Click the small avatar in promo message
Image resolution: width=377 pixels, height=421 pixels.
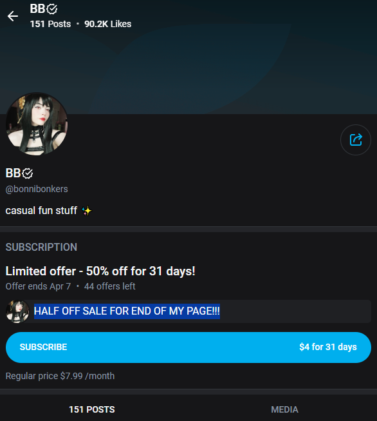pos(17,311)
